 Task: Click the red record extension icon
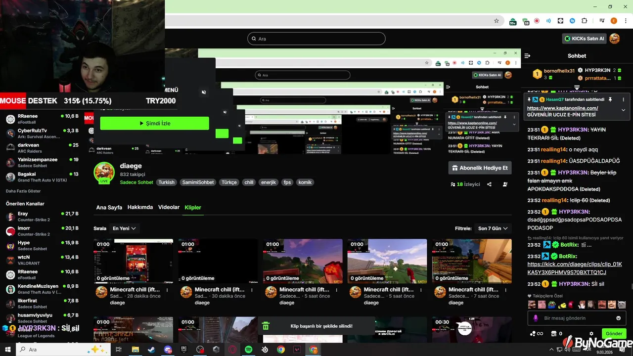(537, 21)
